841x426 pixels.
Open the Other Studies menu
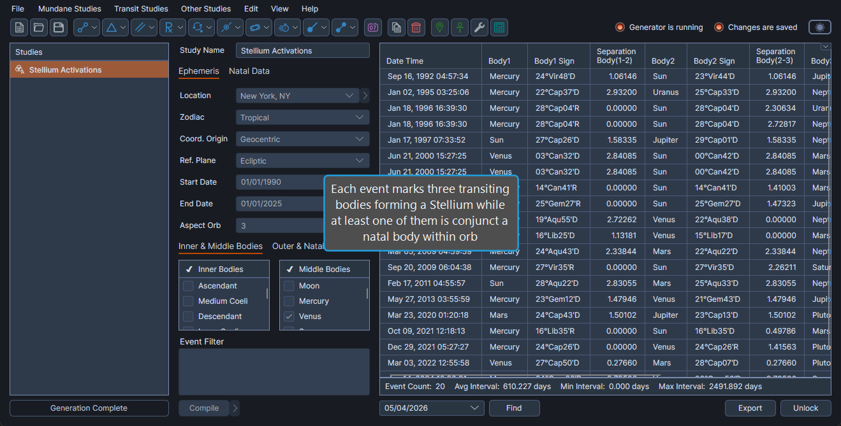coord(206,9)
